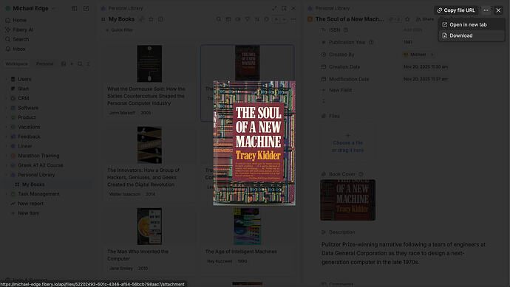The image size is (510, 287).
Task: Expand the CRM space
Action: [x=7, y=98]
